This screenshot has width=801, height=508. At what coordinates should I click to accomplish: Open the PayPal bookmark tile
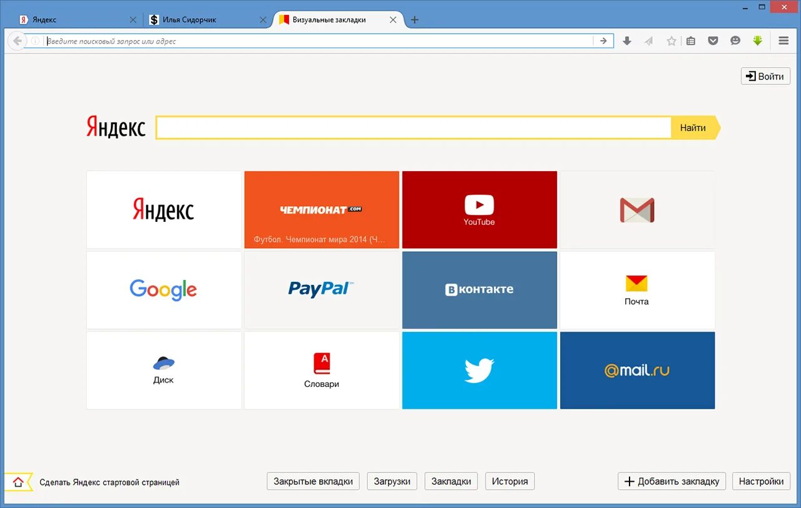coord(322,290)
